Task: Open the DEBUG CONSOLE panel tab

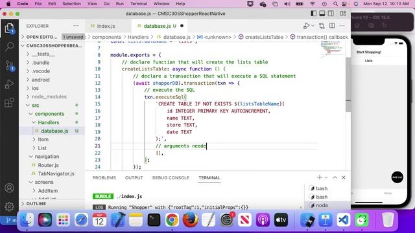Action: (x=171, y=178)
